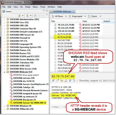Toggle sticky on 116.3.82.73:80 entry
The height and width of the screenshot is (115, 116).
80,40
